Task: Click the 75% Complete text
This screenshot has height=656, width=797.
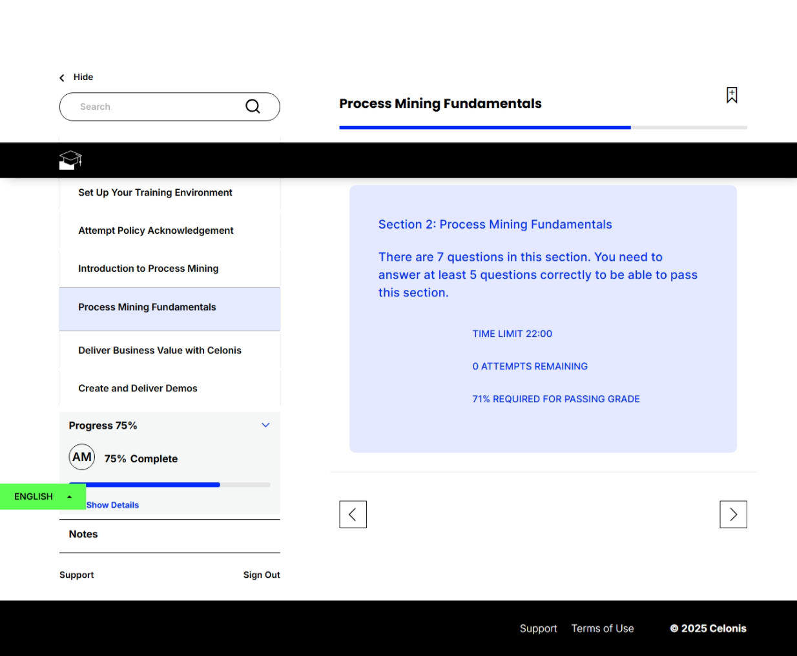Action: click(x=141, y=458)
